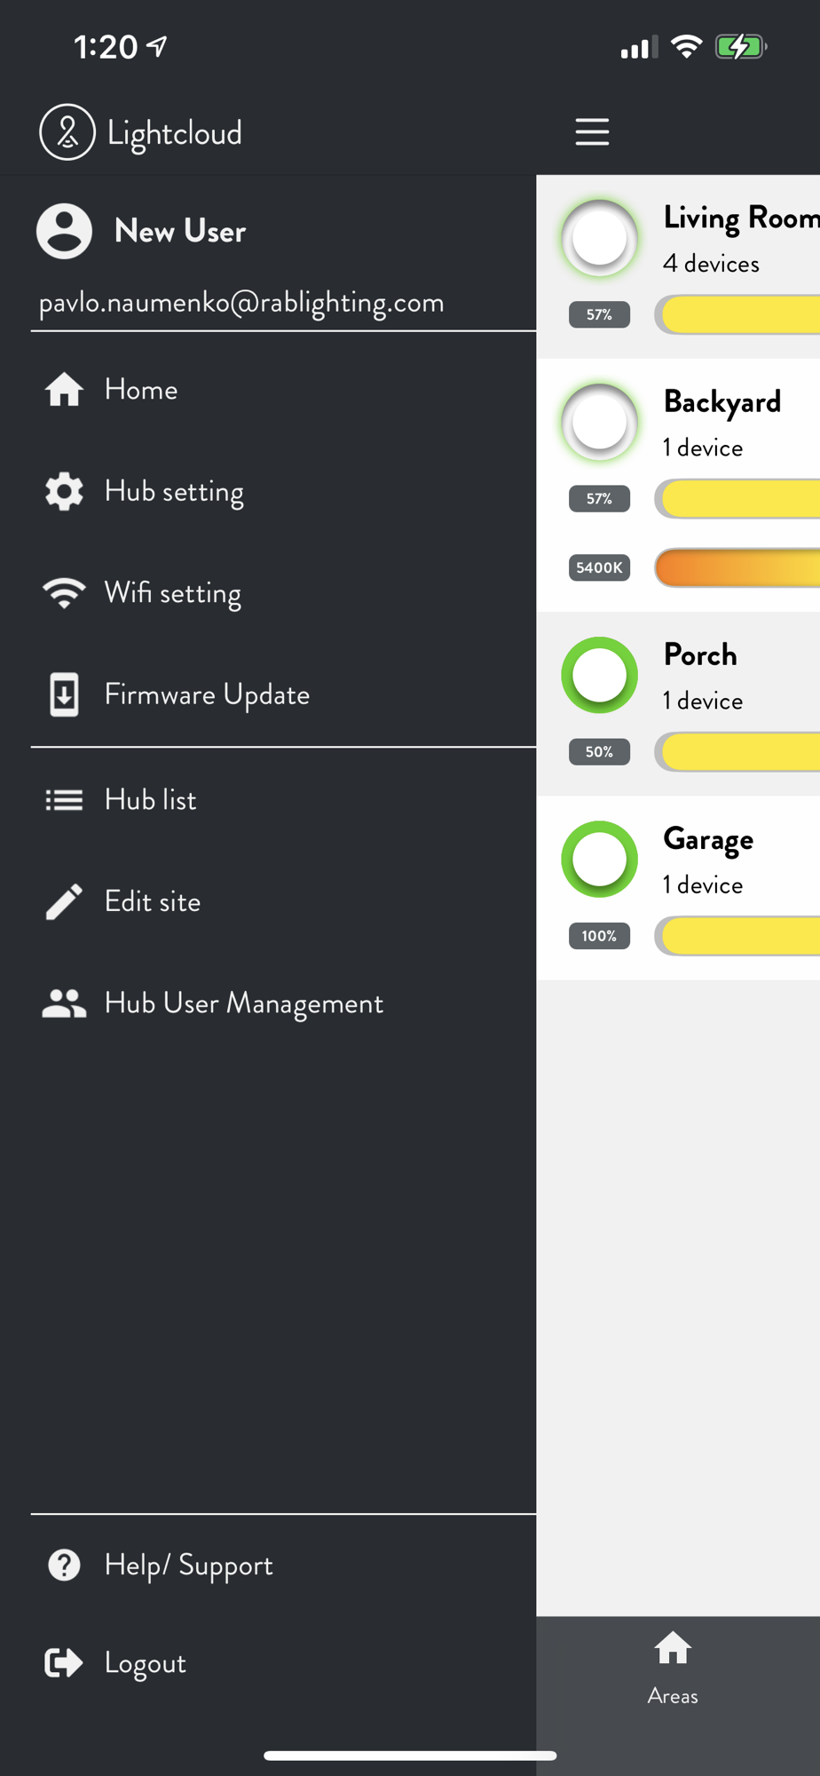Open Help/ Support page
This screenshot has width=820, height=1776.
188,1565
